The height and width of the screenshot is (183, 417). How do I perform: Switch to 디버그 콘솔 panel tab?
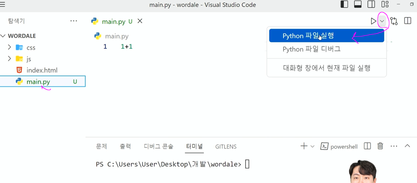coord(159,146)
